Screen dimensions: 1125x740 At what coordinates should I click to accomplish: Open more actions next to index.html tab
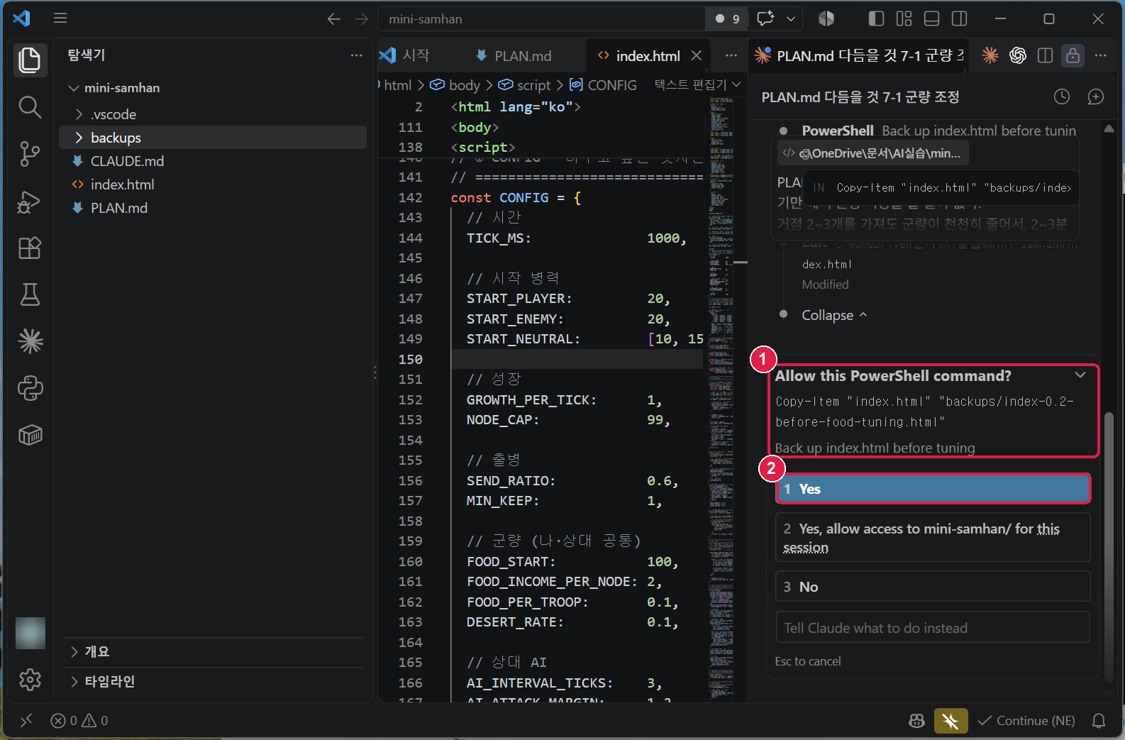731,55
